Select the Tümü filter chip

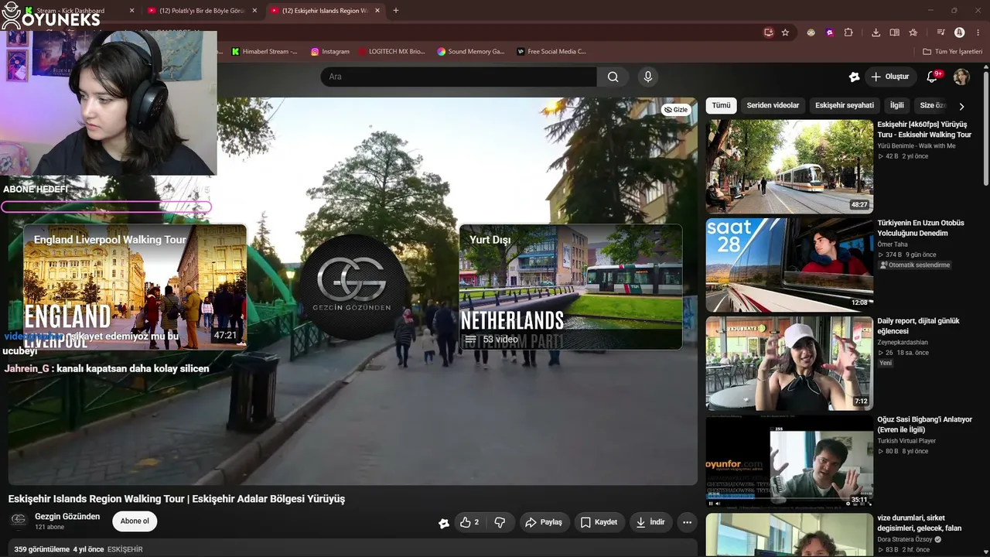[721, 105]
